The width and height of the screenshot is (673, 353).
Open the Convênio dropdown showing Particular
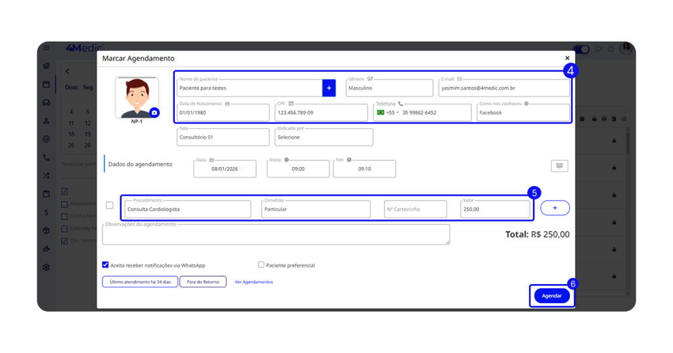click(315, 210)
